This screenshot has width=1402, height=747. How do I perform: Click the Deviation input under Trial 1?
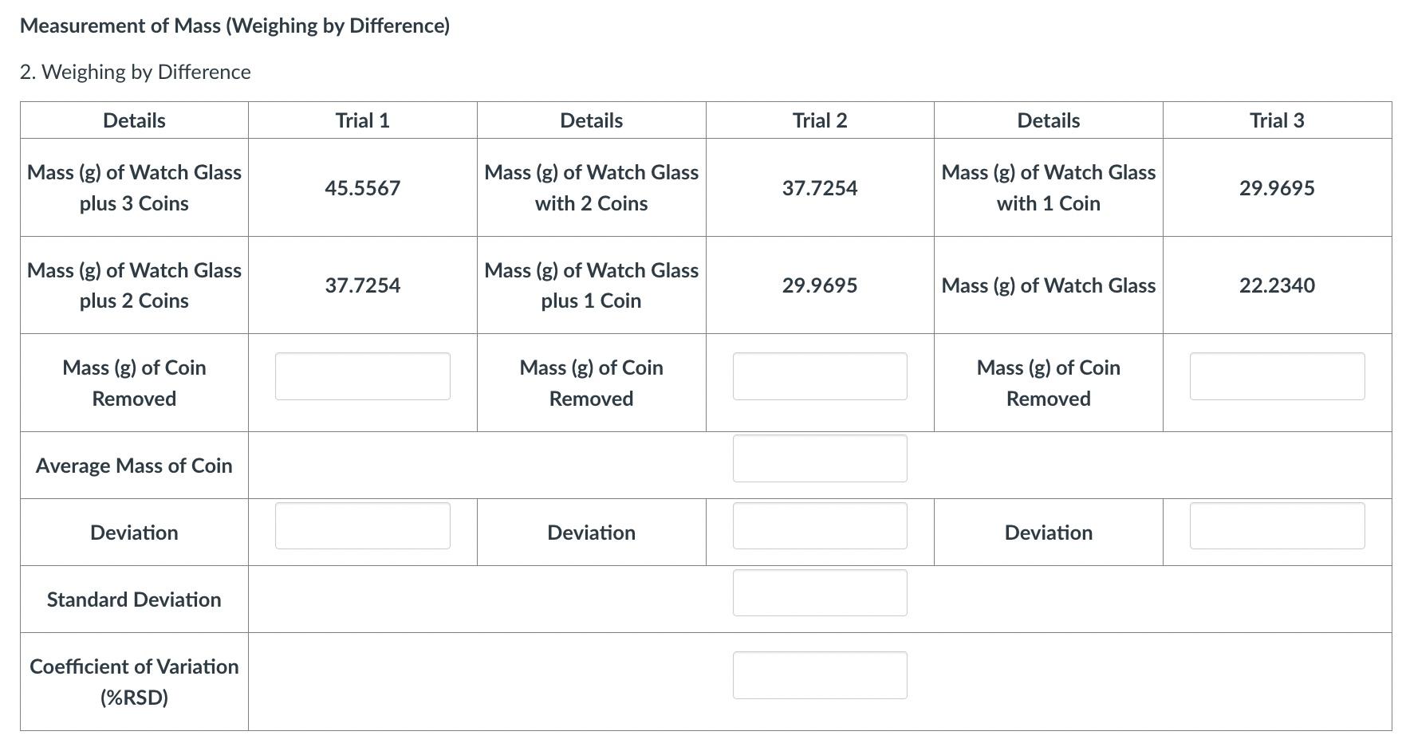pos(362,525)
